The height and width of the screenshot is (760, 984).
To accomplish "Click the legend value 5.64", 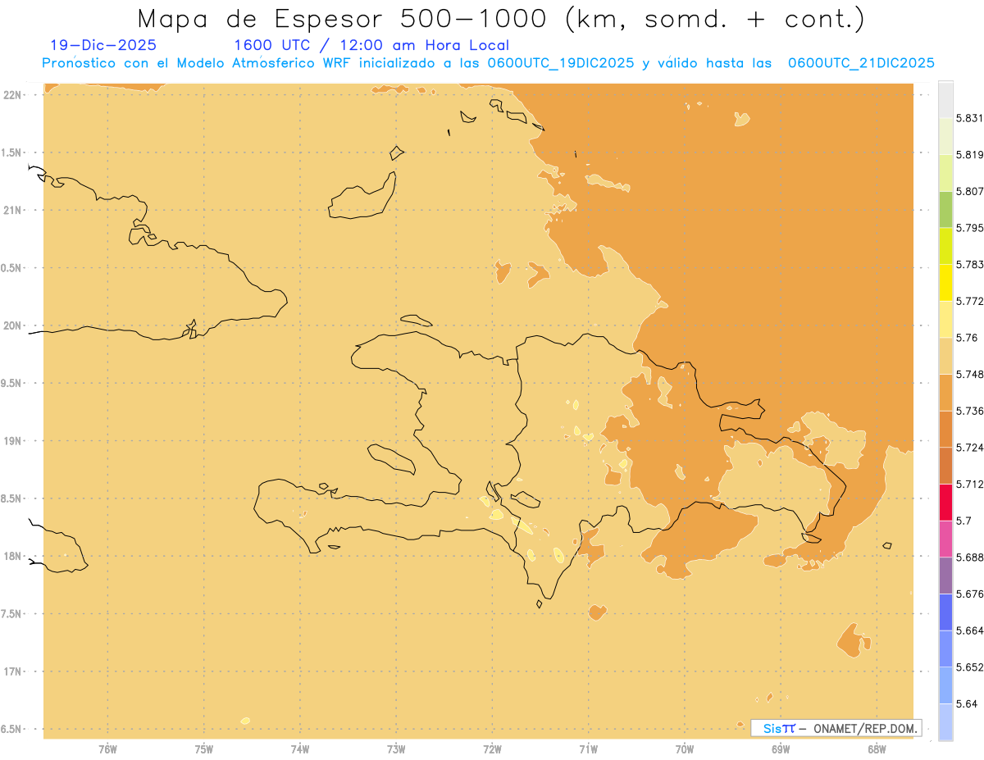I will [967, 703].
